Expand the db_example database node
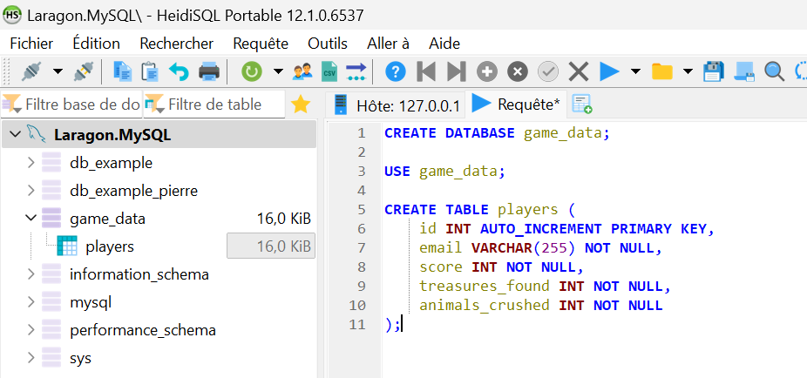 pos(31,163)
